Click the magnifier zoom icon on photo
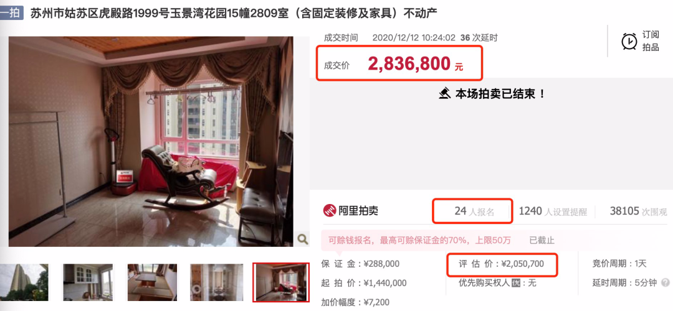The image size is (673, 311). coord(303,239)
